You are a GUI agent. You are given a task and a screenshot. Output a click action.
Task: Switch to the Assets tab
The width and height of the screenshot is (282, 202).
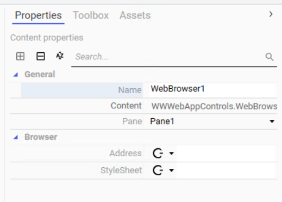tap(135, 15)
